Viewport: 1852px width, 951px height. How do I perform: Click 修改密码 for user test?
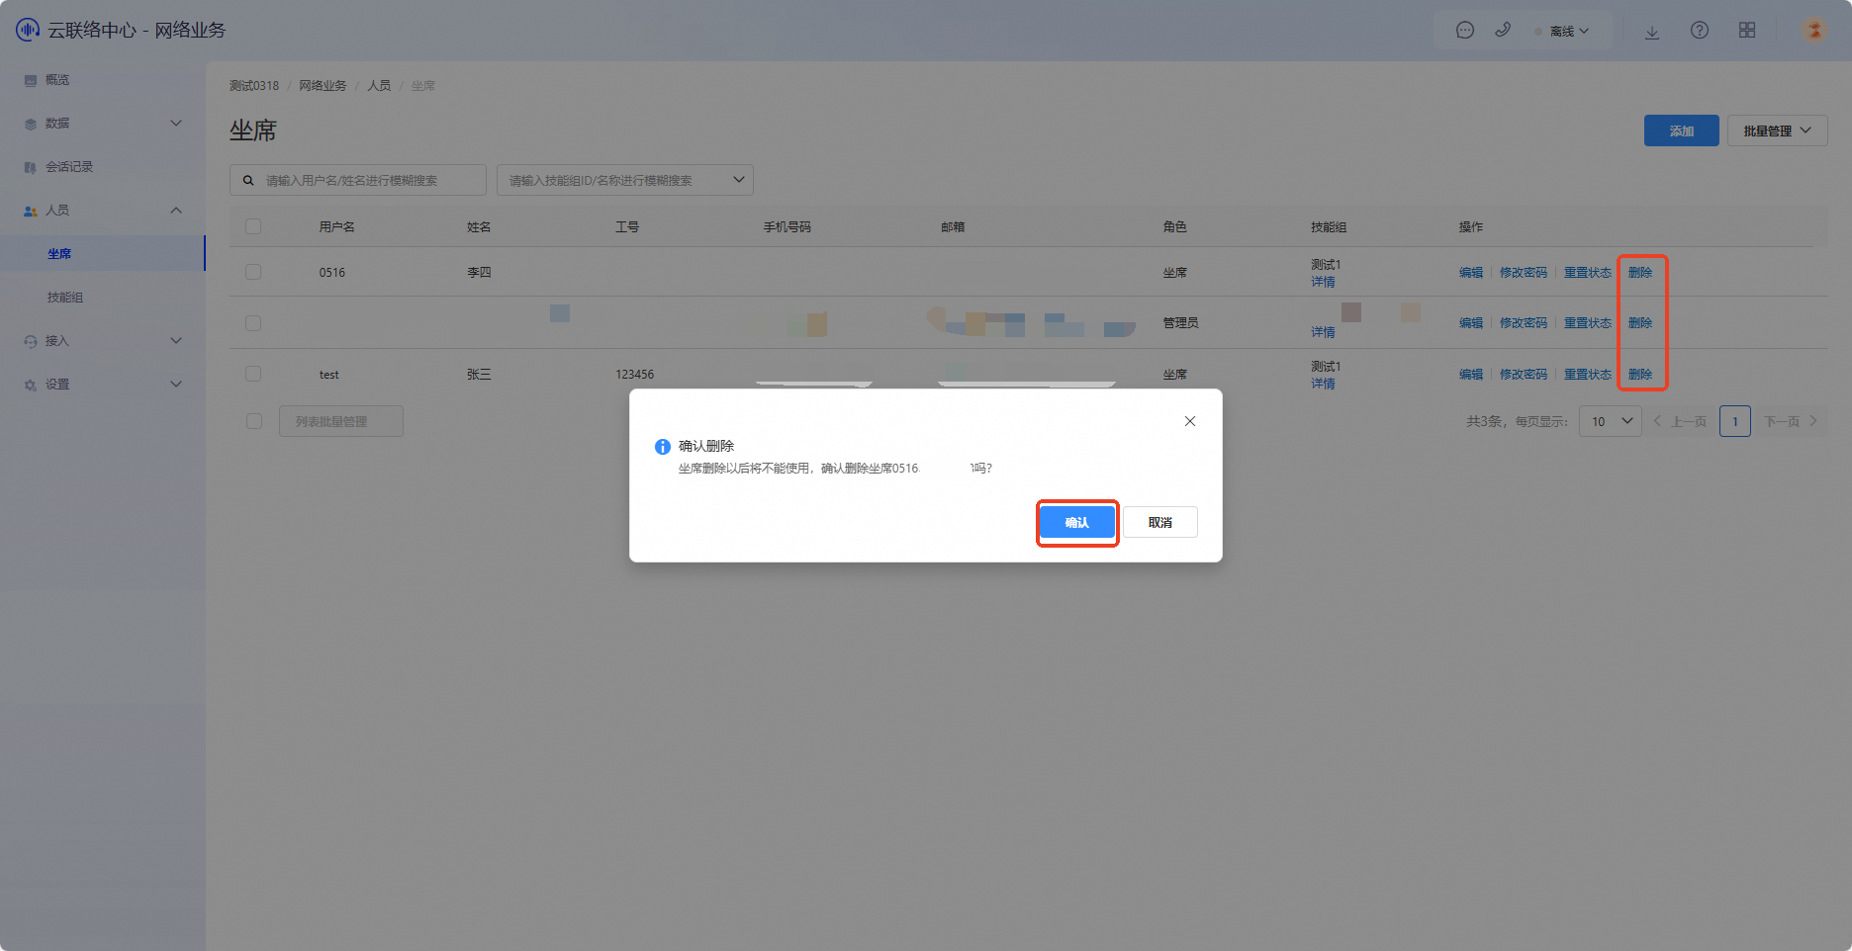click(x=1524, y=375)
